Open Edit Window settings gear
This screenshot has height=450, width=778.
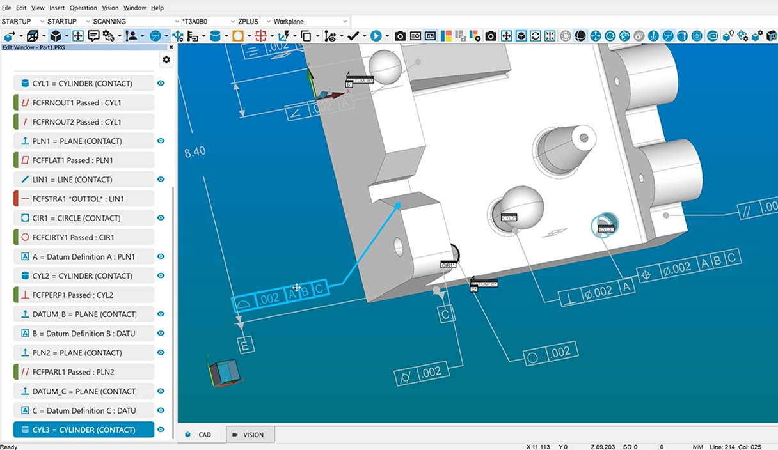pos(166,59)
